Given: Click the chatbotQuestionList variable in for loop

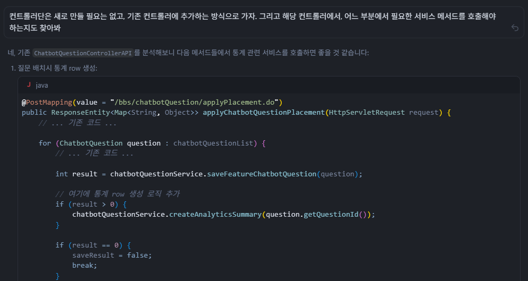Looking at the screenshot, I should pos(215,143).
